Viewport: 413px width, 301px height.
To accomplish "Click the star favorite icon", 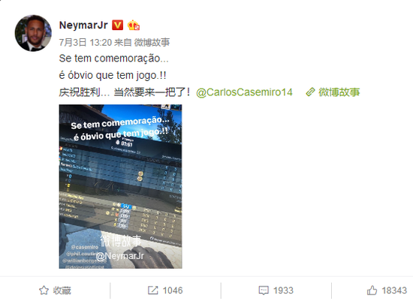I will pyautogui.click(x=44, y=290).
